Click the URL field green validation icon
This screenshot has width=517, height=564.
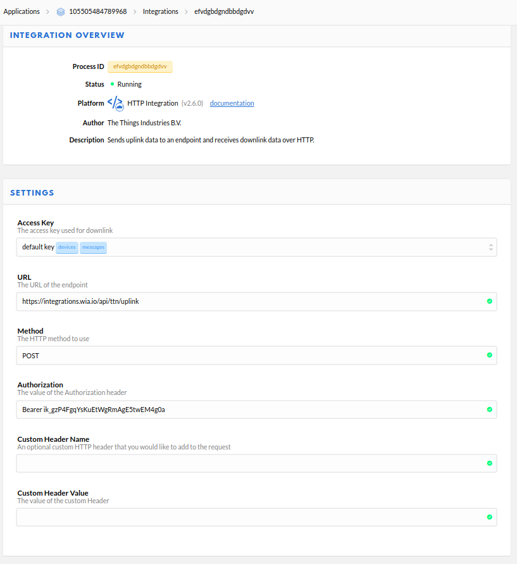click(489, 301)
